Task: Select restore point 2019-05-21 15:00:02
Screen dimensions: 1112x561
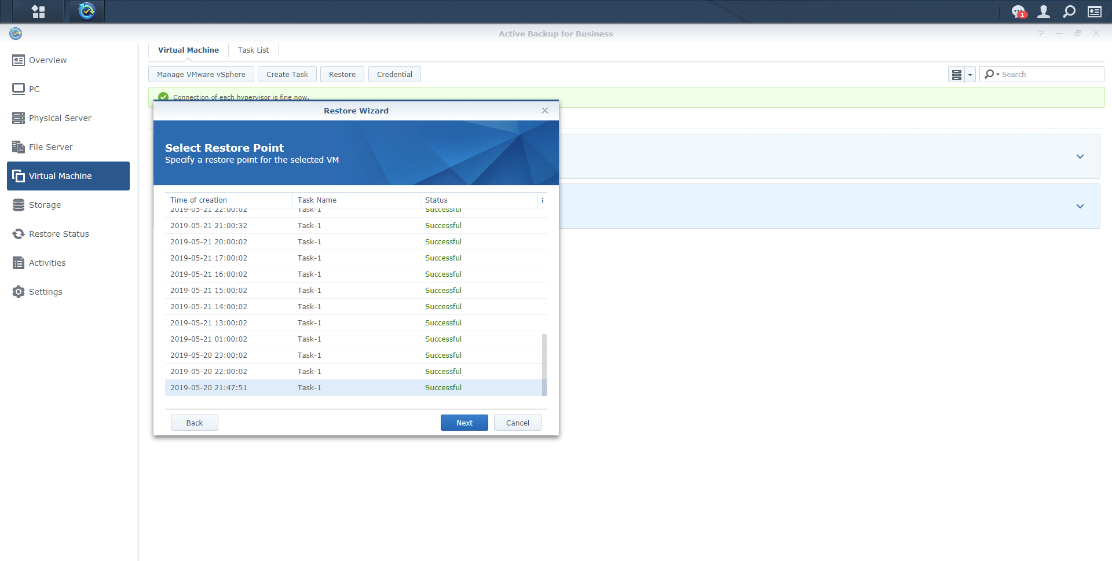Action: pos(356,291)
